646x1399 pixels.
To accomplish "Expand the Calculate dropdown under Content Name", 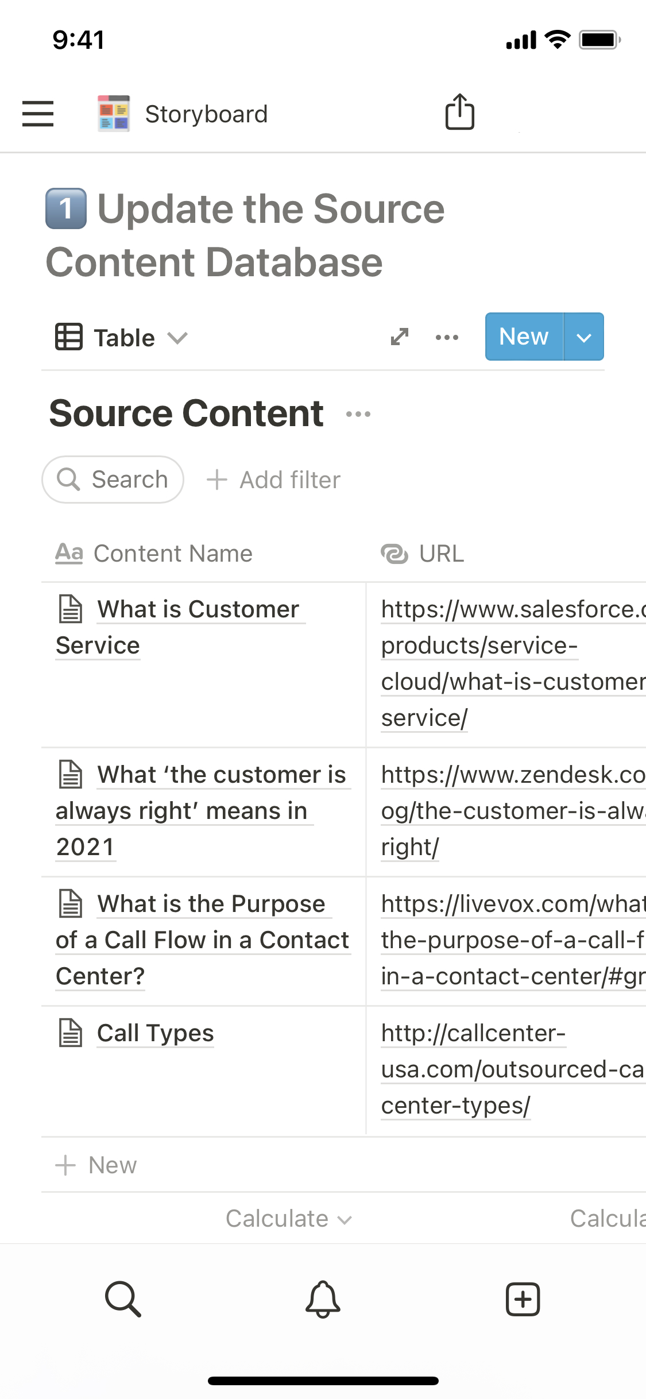I will [x=288, y=1219].
